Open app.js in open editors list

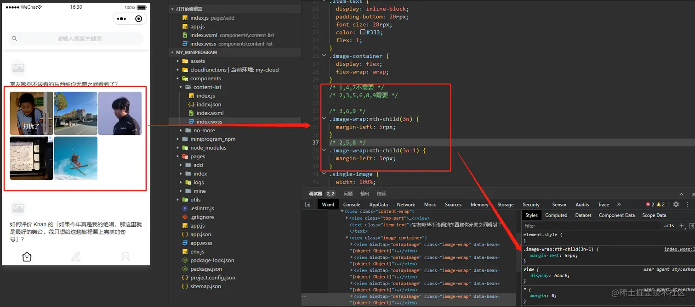pos(198,27)
